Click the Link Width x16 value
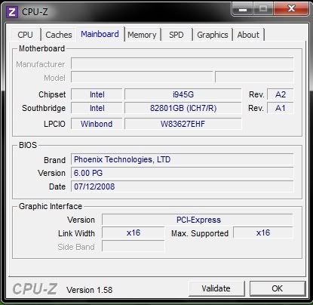This screenshot has height=305, width=313. (x=133, y=233)
